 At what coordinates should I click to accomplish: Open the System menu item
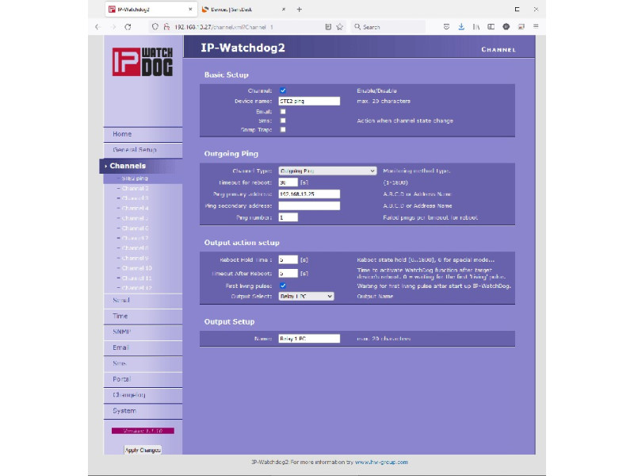(x=143, y=411)
